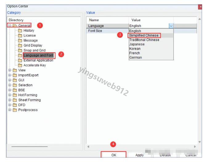Select Grid Display in the directory tree
The image size is (208, 162).
point(33,45)
